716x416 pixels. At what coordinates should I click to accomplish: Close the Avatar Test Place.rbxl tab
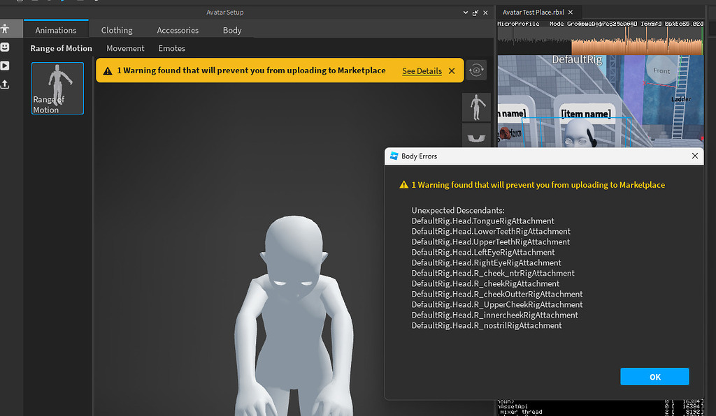pyautogui.click(x=571, y=13)
